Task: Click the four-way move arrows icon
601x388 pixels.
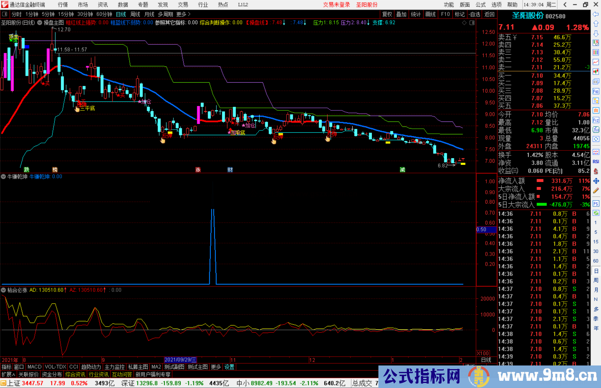Action: pos(596,181)
